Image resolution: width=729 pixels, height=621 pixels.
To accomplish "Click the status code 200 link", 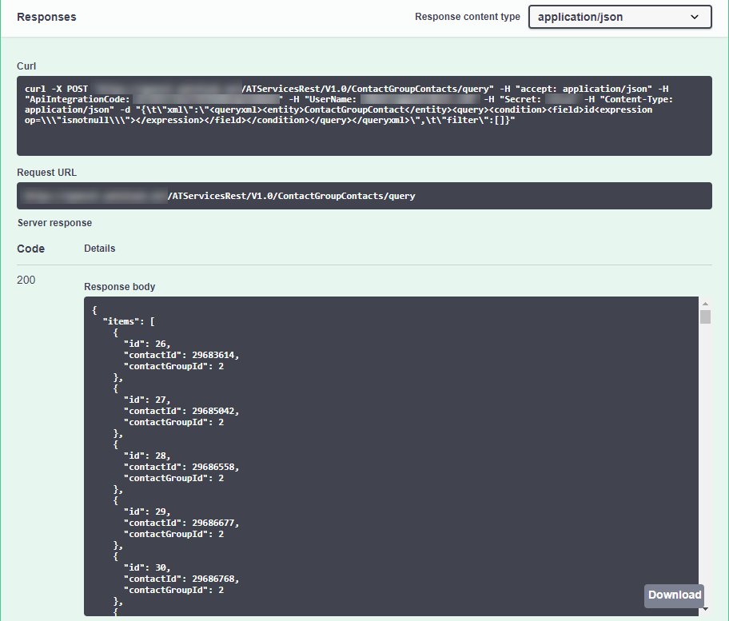I will [x=26, y=280].
